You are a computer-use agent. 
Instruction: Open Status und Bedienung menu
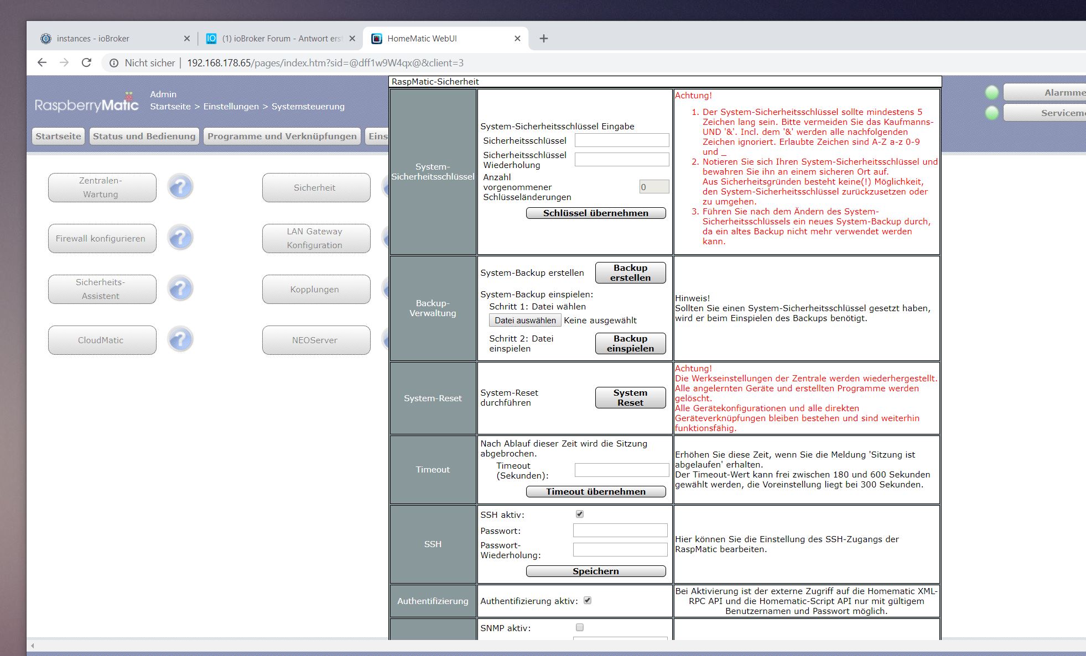pyautogui.click(x=144, y=136)
